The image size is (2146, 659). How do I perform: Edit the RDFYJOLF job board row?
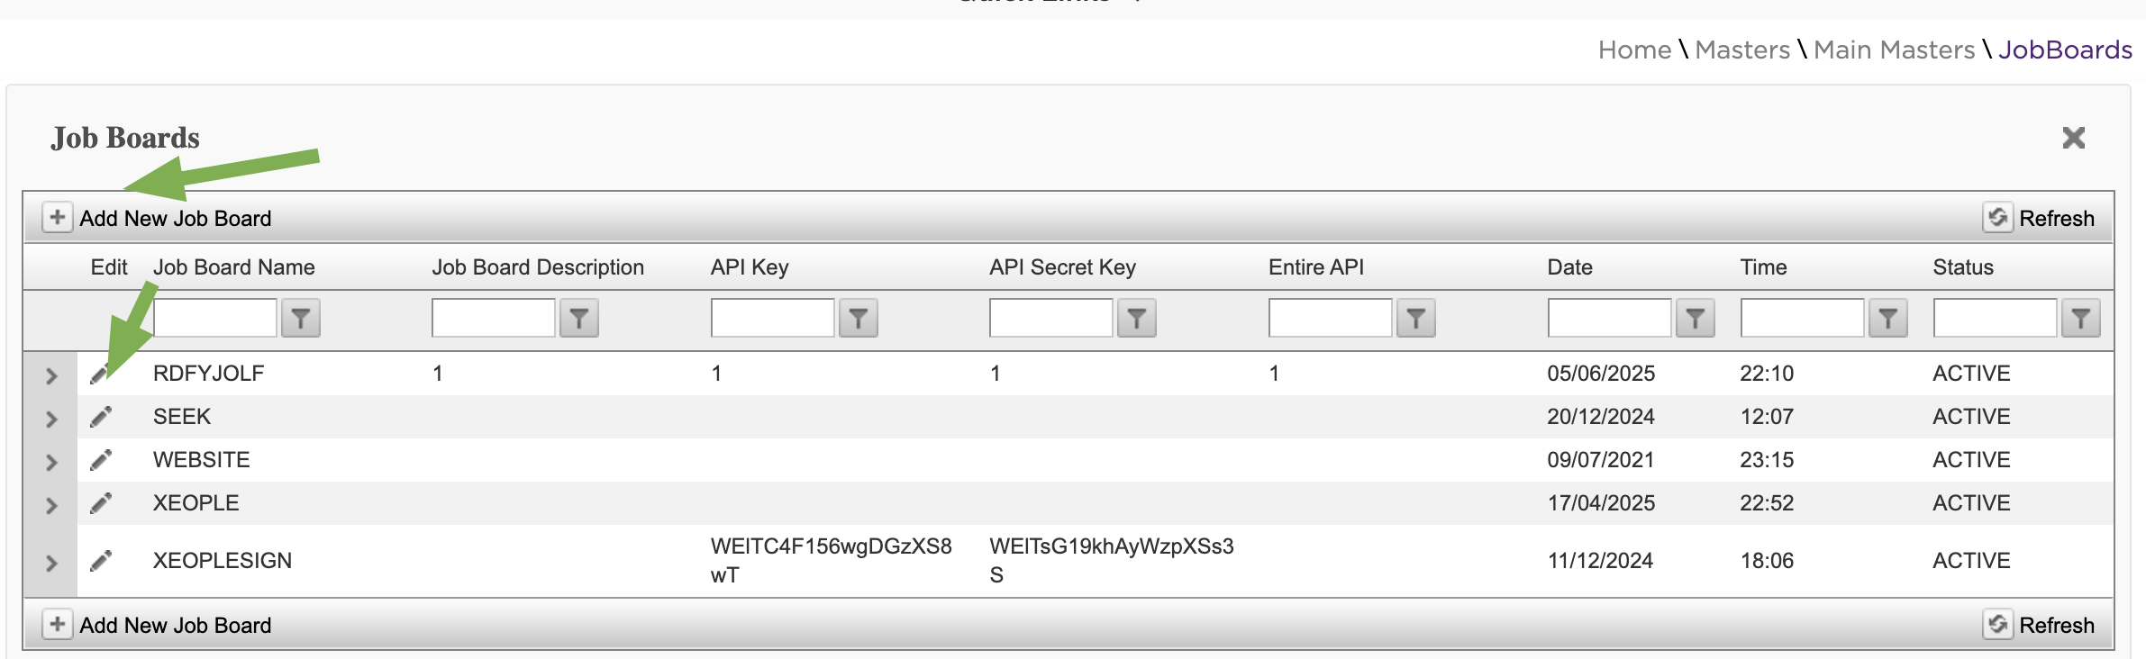pyautogui.click(x=100, y=374)
